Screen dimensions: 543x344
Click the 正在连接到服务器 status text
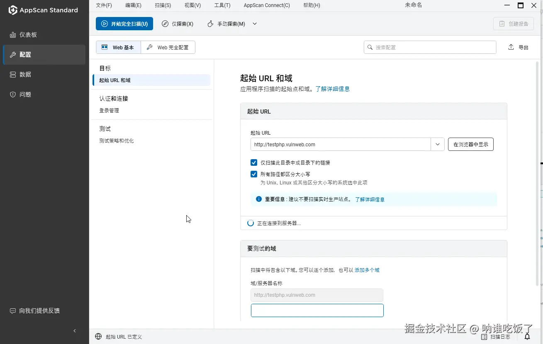[279, 223]
